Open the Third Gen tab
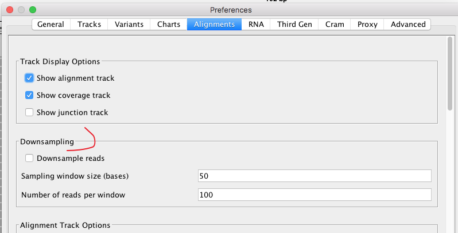458x233 pixels. coord(294,24)
